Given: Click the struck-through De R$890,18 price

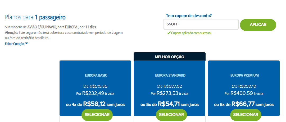Looking at the screenshot, I should 244,86.
